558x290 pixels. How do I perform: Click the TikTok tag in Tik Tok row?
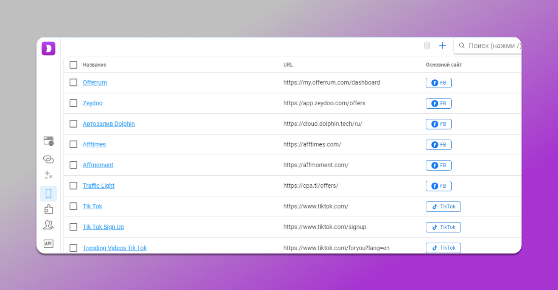[x=443, y=206]
